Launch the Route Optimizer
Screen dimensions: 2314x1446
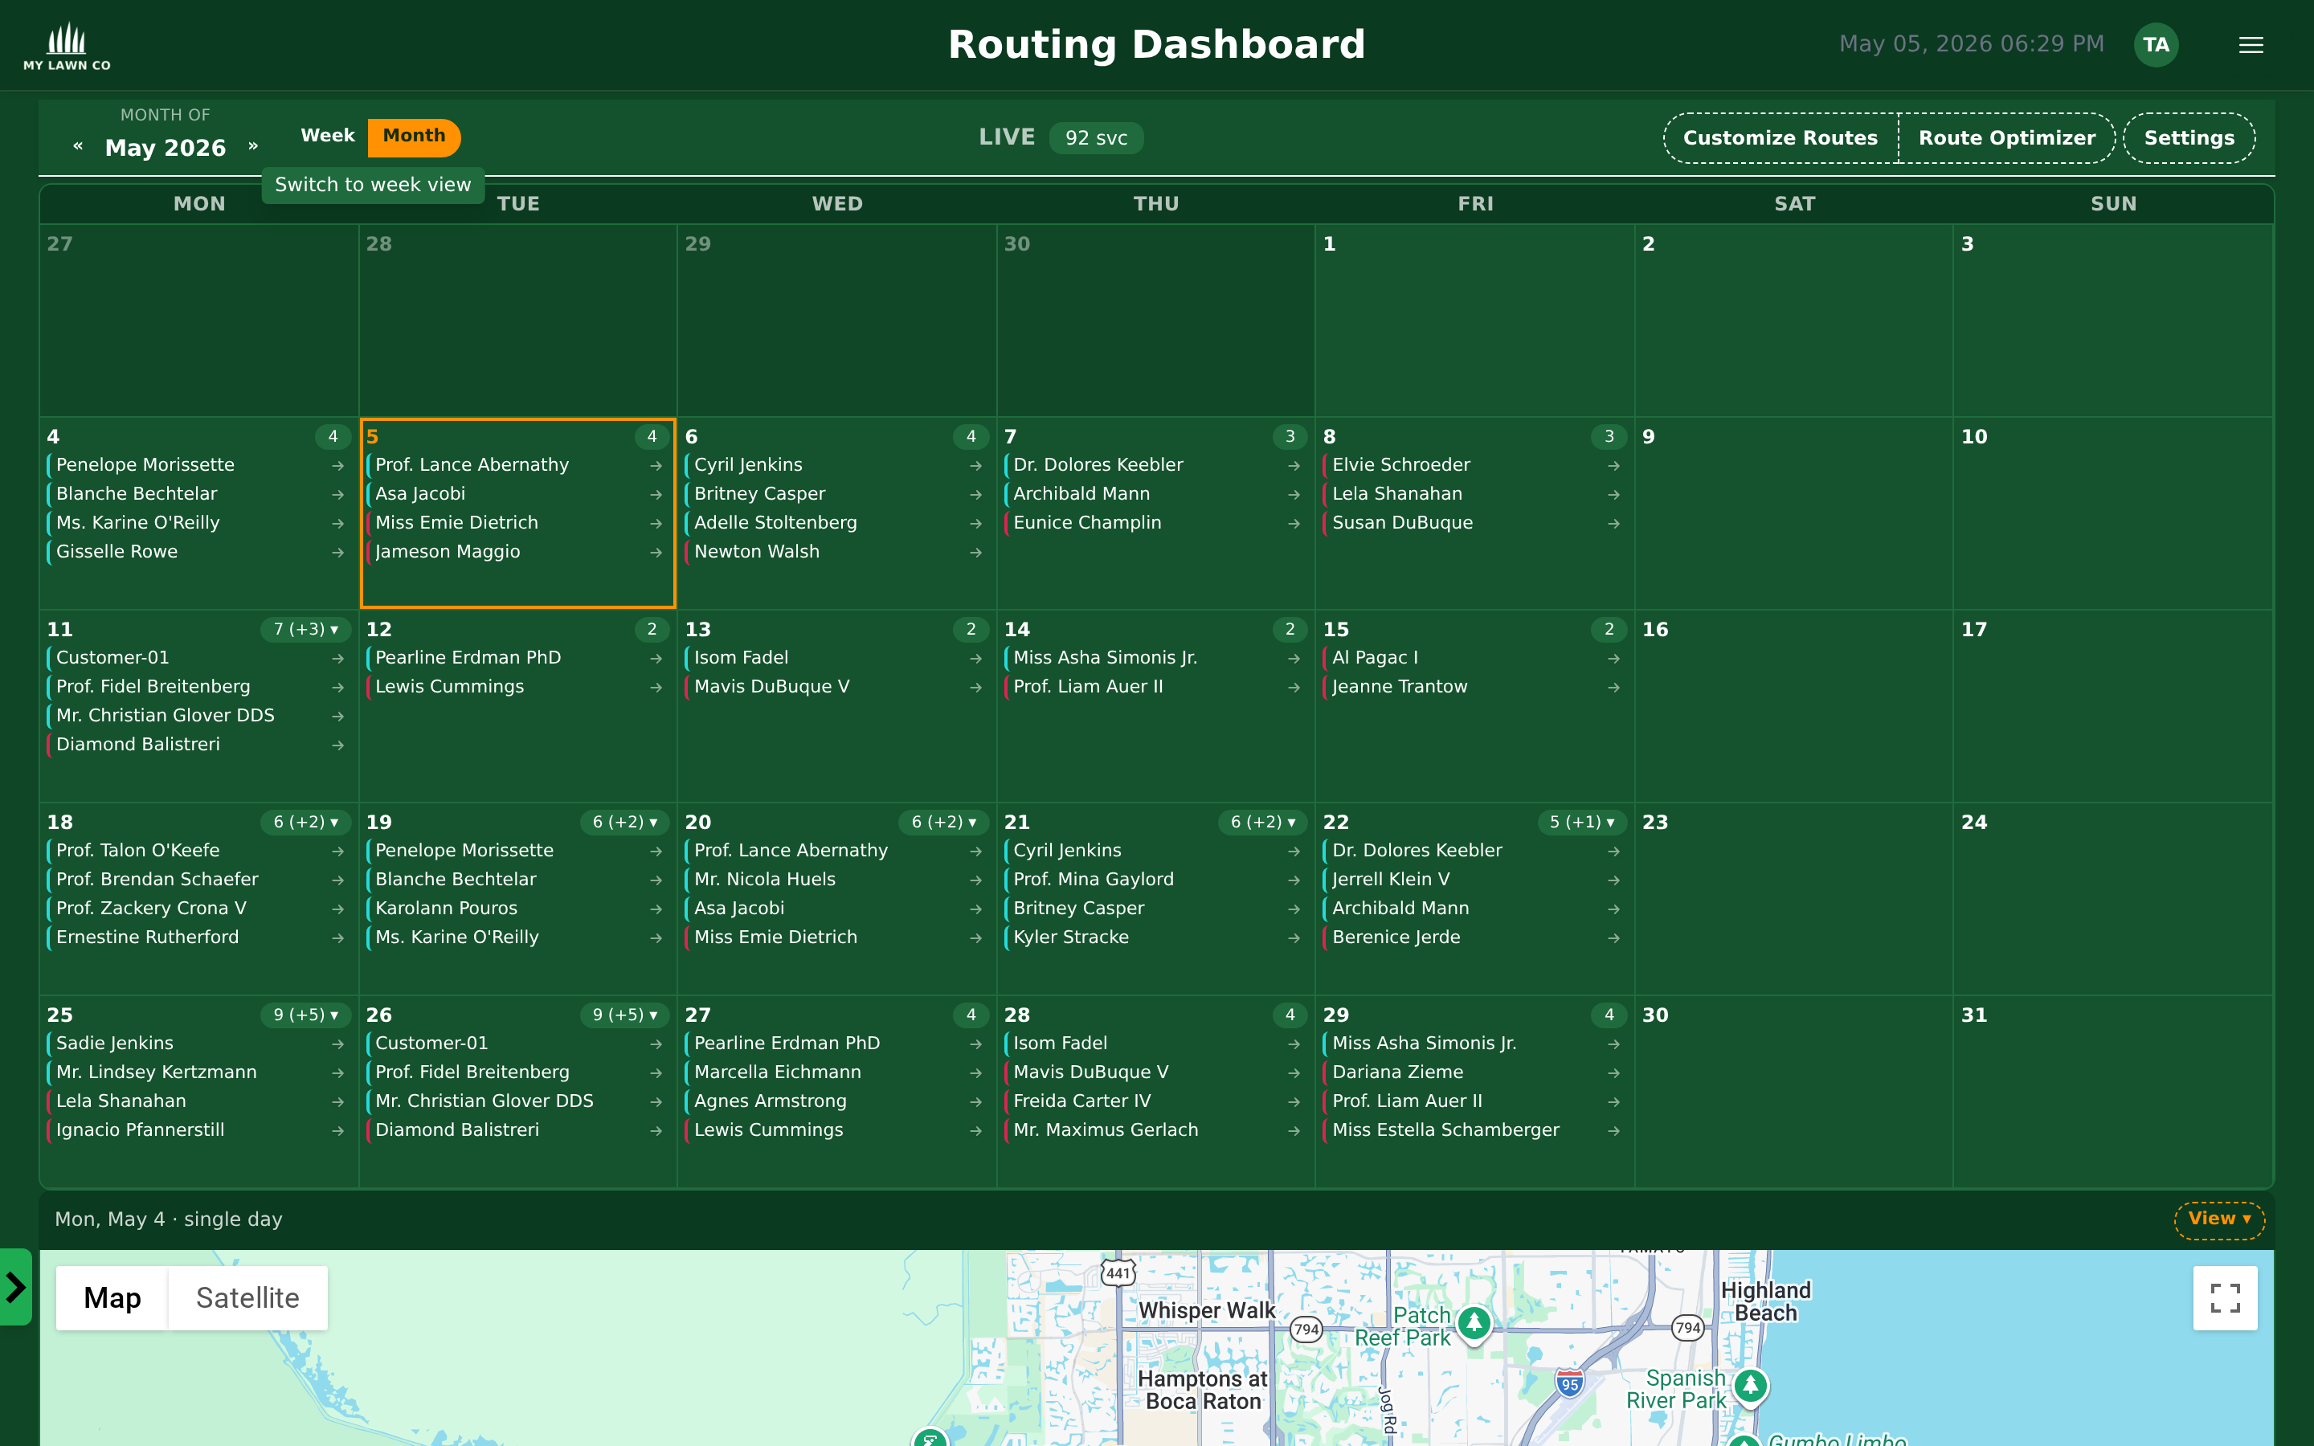(x=2006, y=137)
